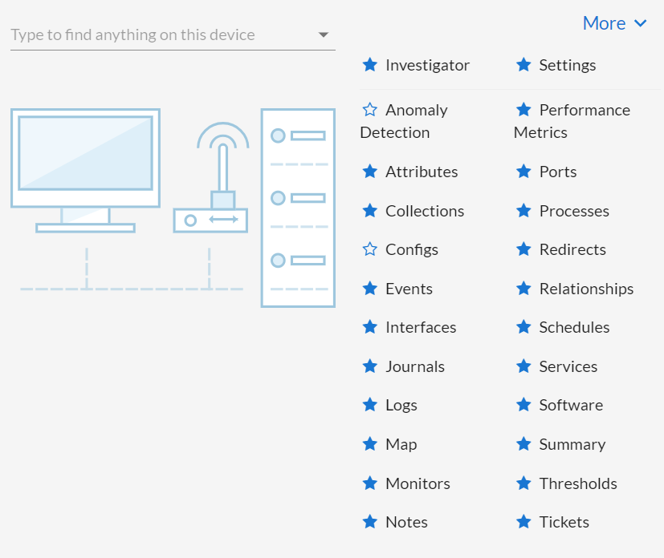Open the device search dropdown arrow

[323, 35]
